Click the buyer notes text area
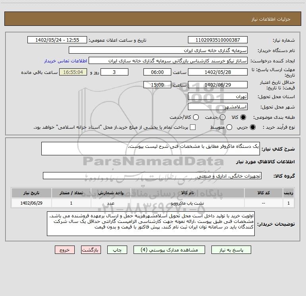The height and width of the screenshot is (296, 306). coord(151,224)
